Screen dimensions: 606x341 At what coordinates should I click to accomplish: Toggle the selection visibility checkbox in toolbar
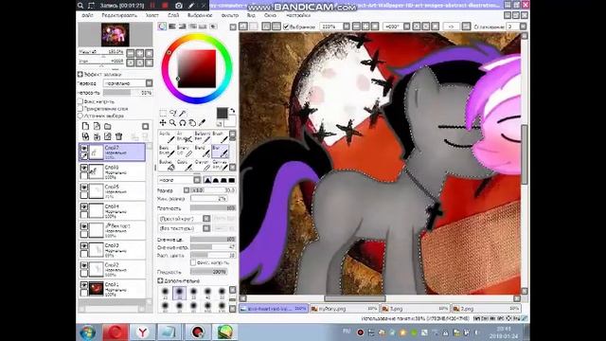(286, 27)
